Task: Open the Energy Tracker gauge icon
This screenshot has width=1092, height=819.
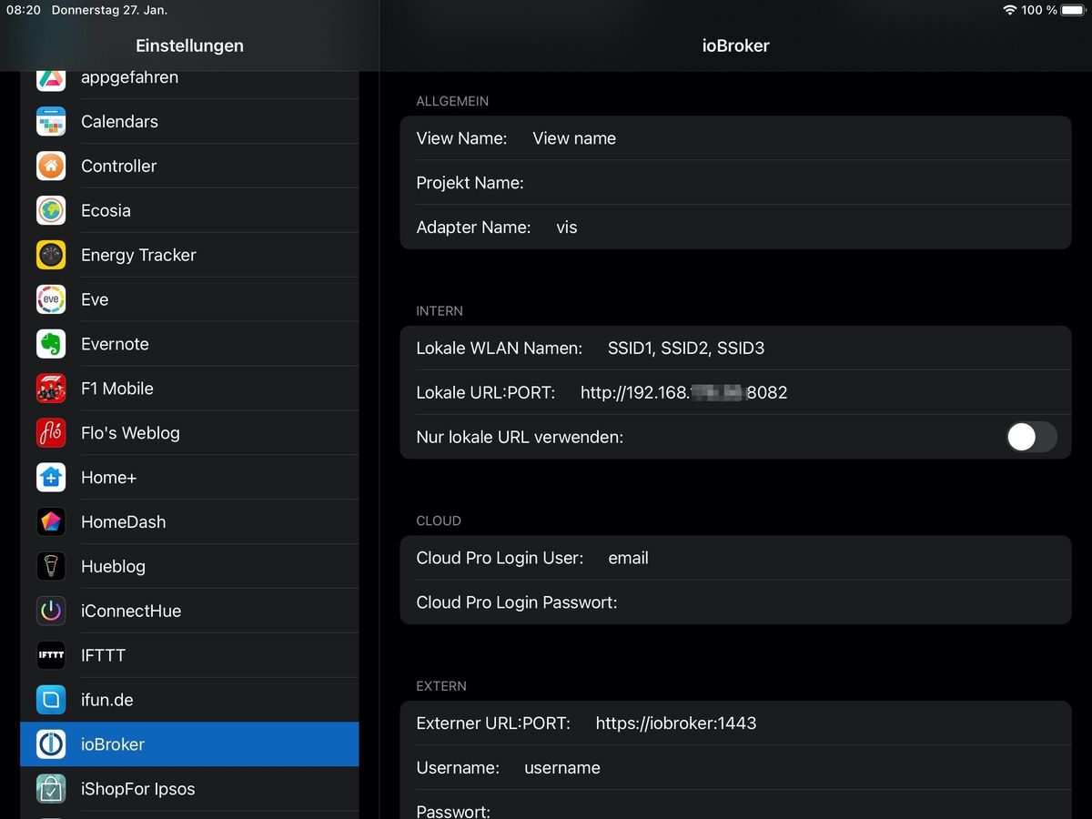Action: (51, 255)
